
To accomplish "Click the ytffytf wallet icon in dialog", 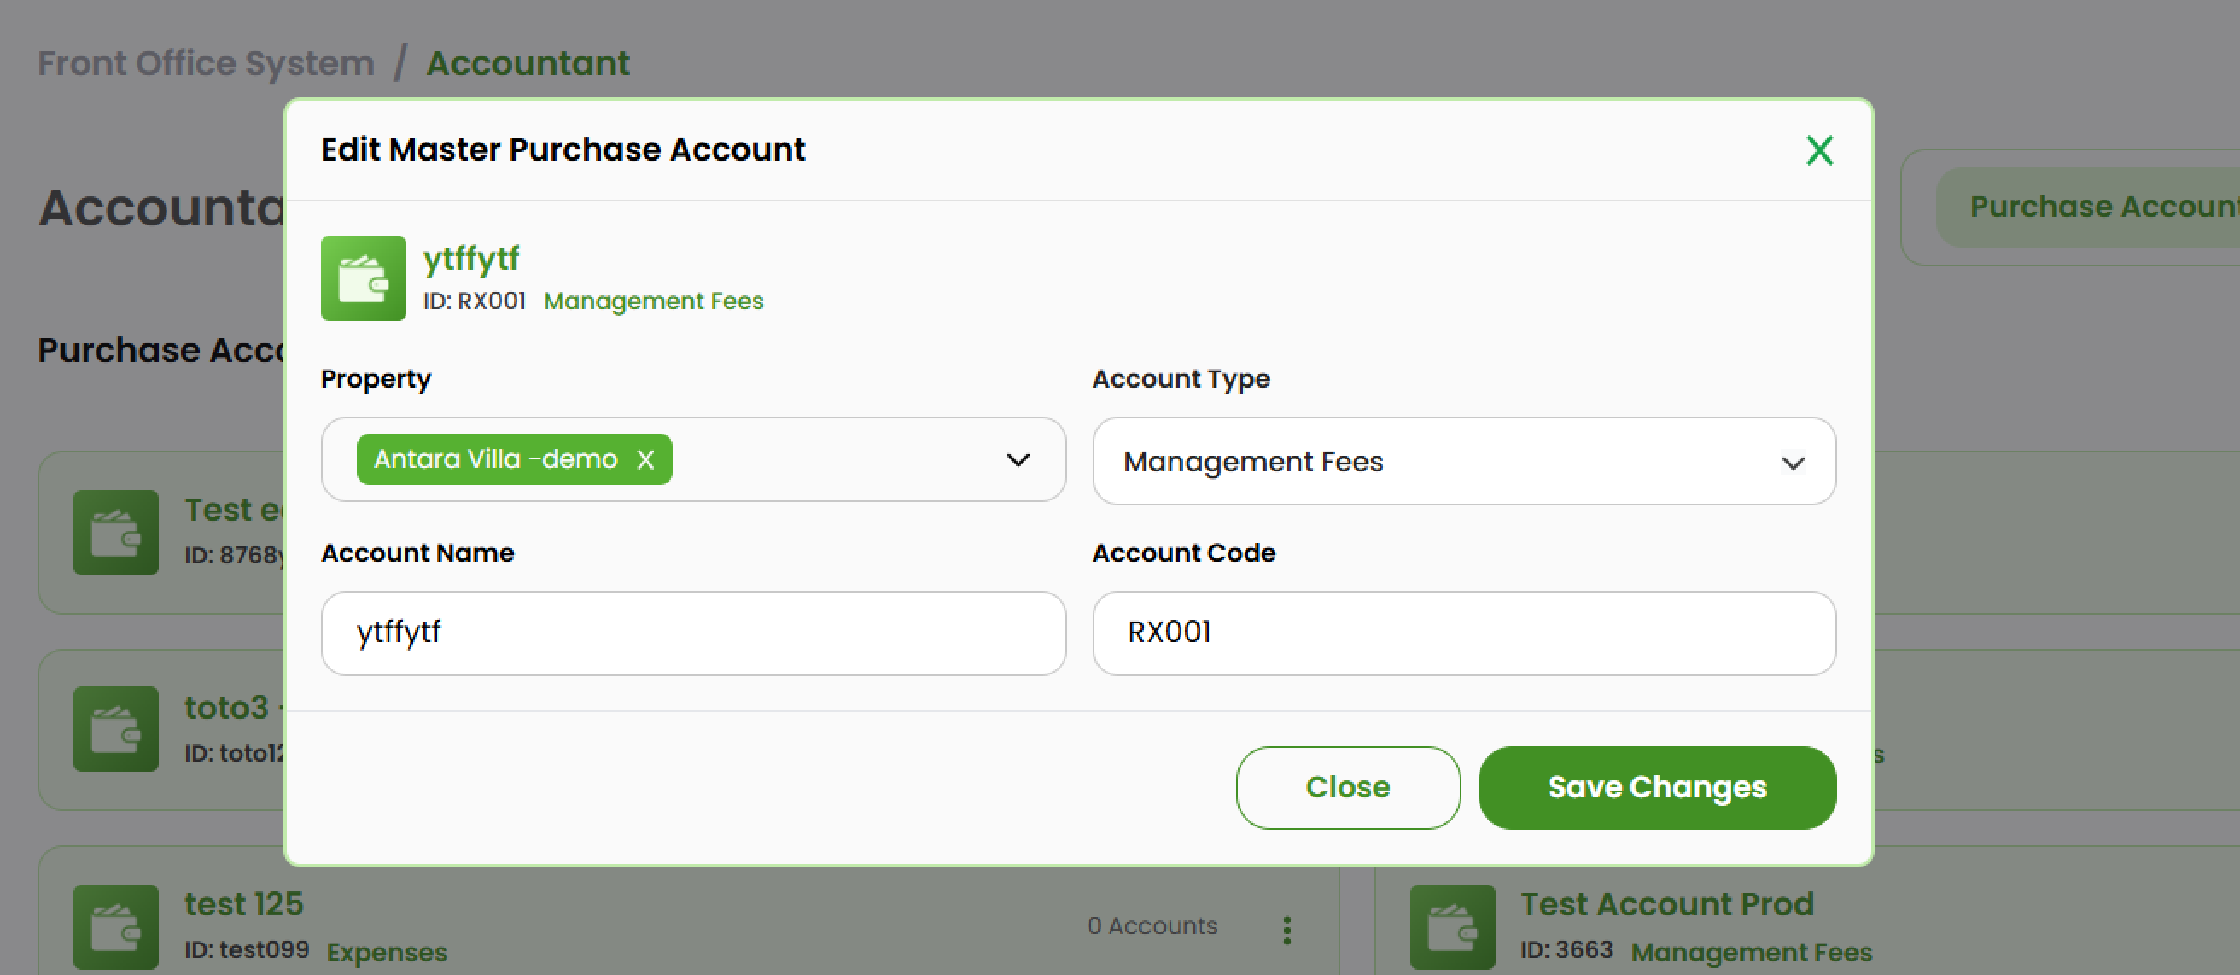I will 363,278.
